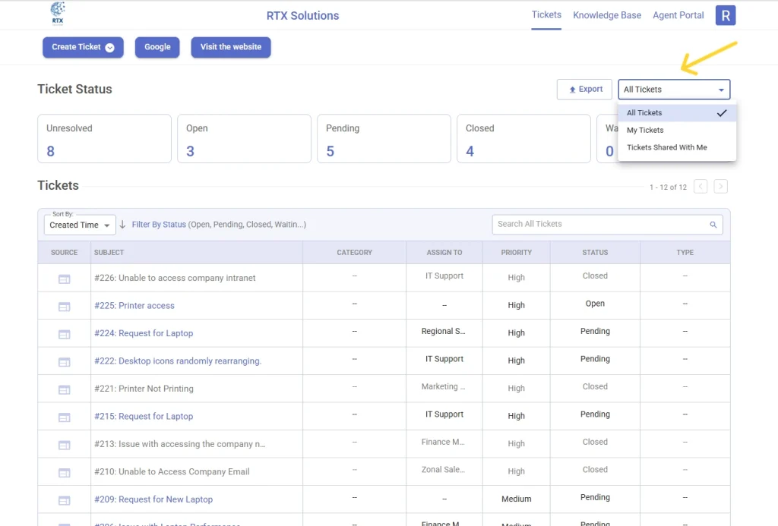Click the SOURCE column header

(64, 253)
